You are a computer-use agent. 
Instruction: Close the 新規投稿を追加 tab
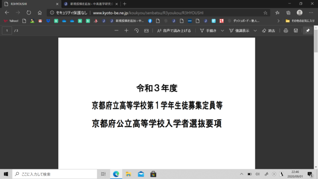coord(117,4)
